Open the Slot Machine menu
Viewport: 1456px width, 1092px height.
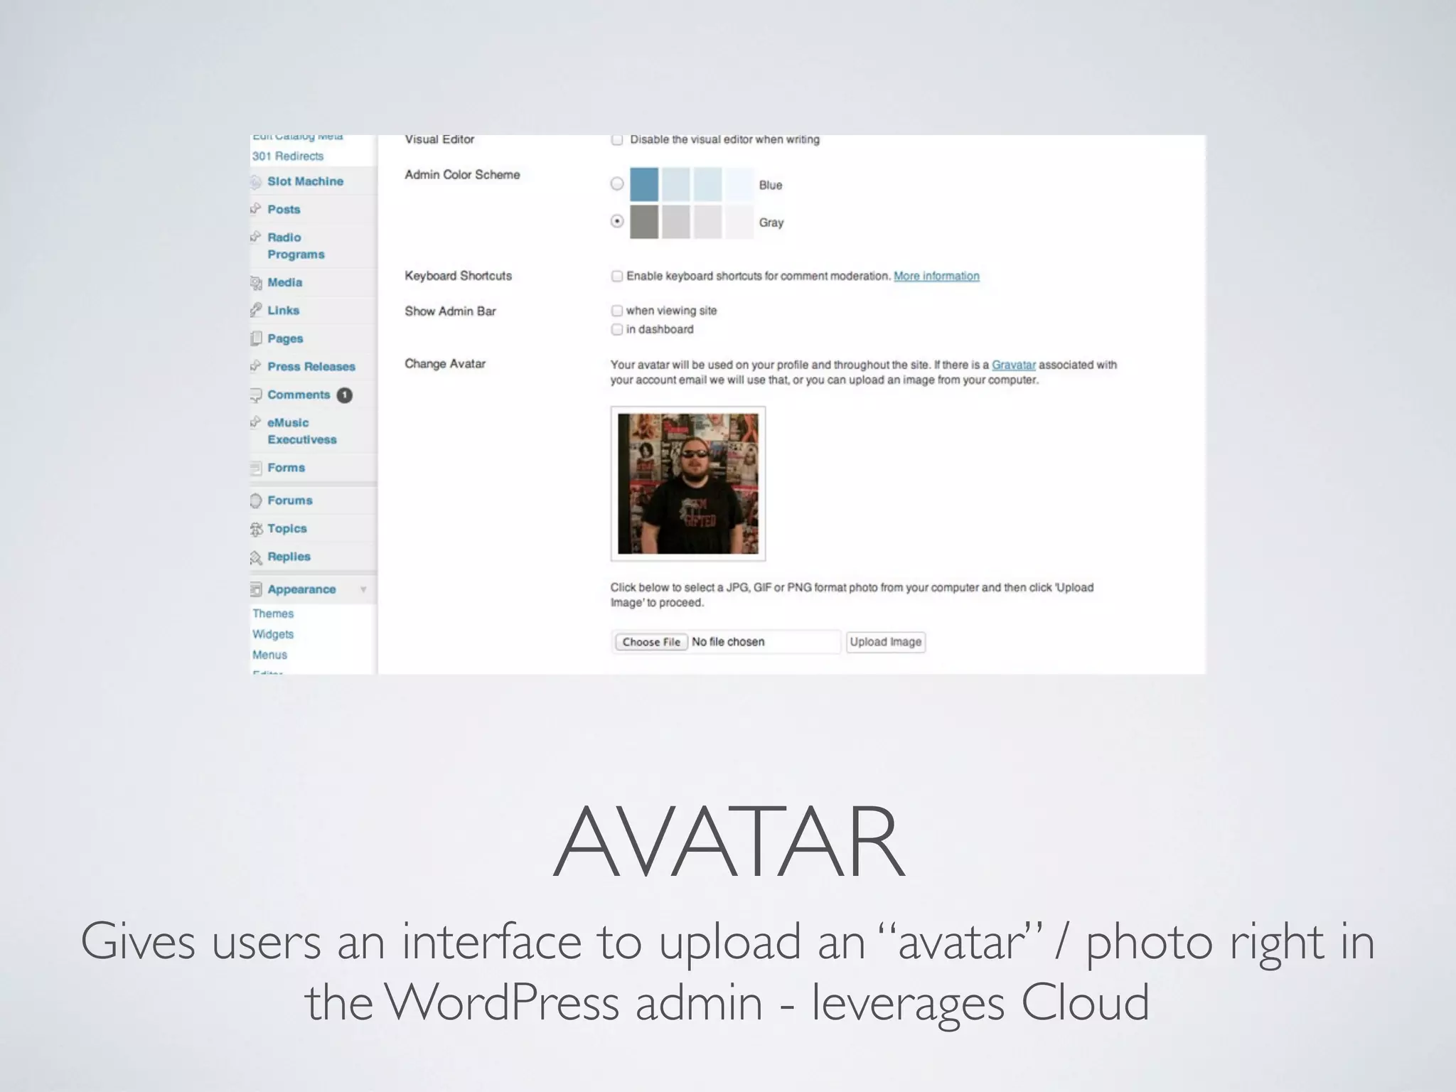(305, 181)
